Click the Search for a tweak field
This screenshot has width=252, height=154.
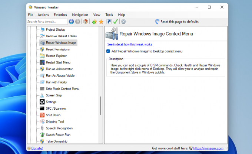coord(47,22)
